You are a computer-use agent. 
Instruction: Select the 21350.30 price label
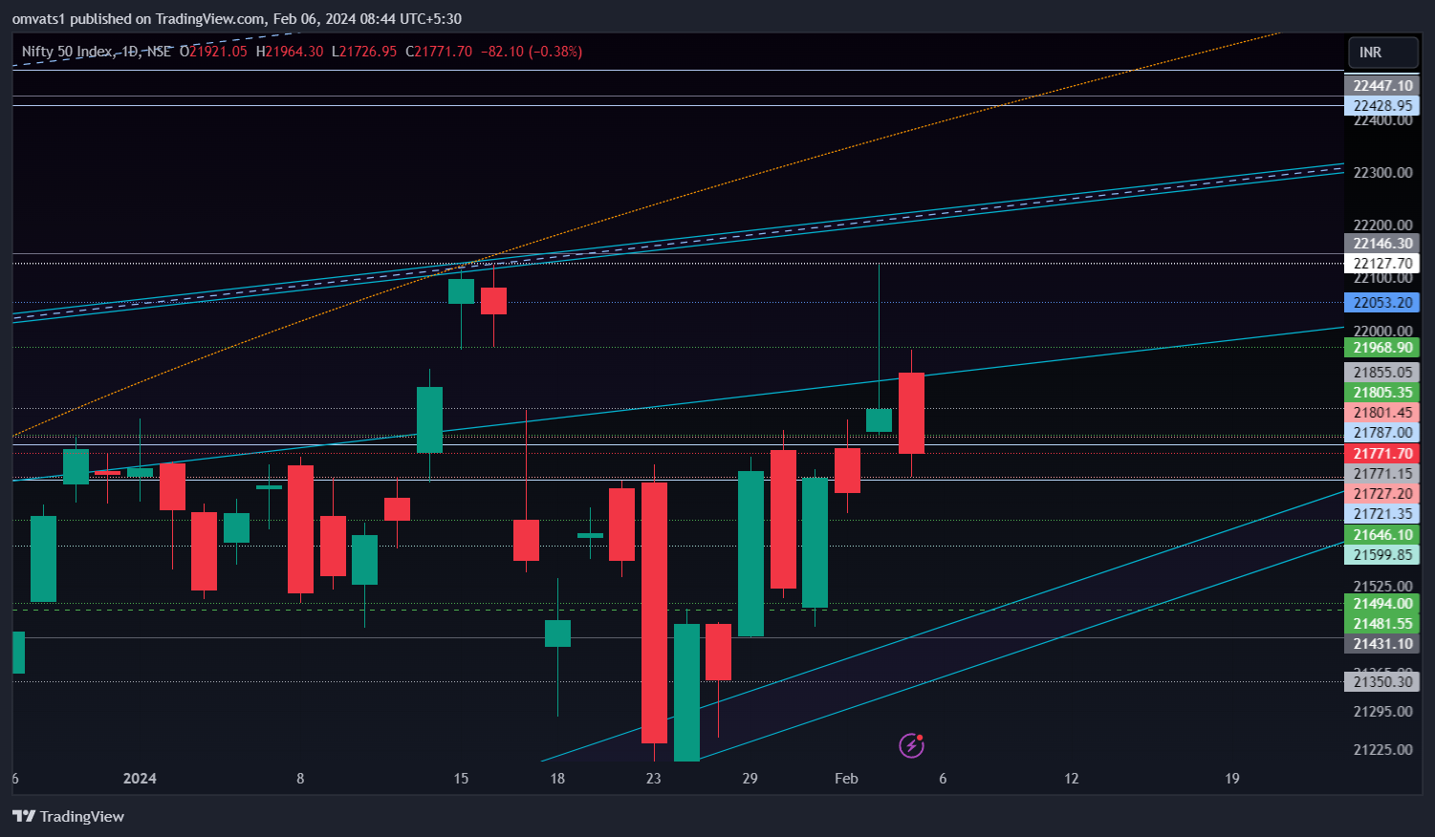pos(1381,682)
